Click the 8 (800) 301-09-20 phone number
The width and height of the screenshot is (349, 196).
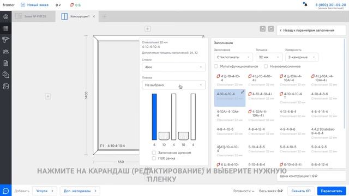tap(330, 5)
